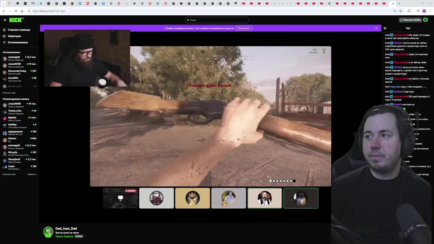Click the Получить KICKs button
Screen dimensions: 434x244
coord(410,20)
